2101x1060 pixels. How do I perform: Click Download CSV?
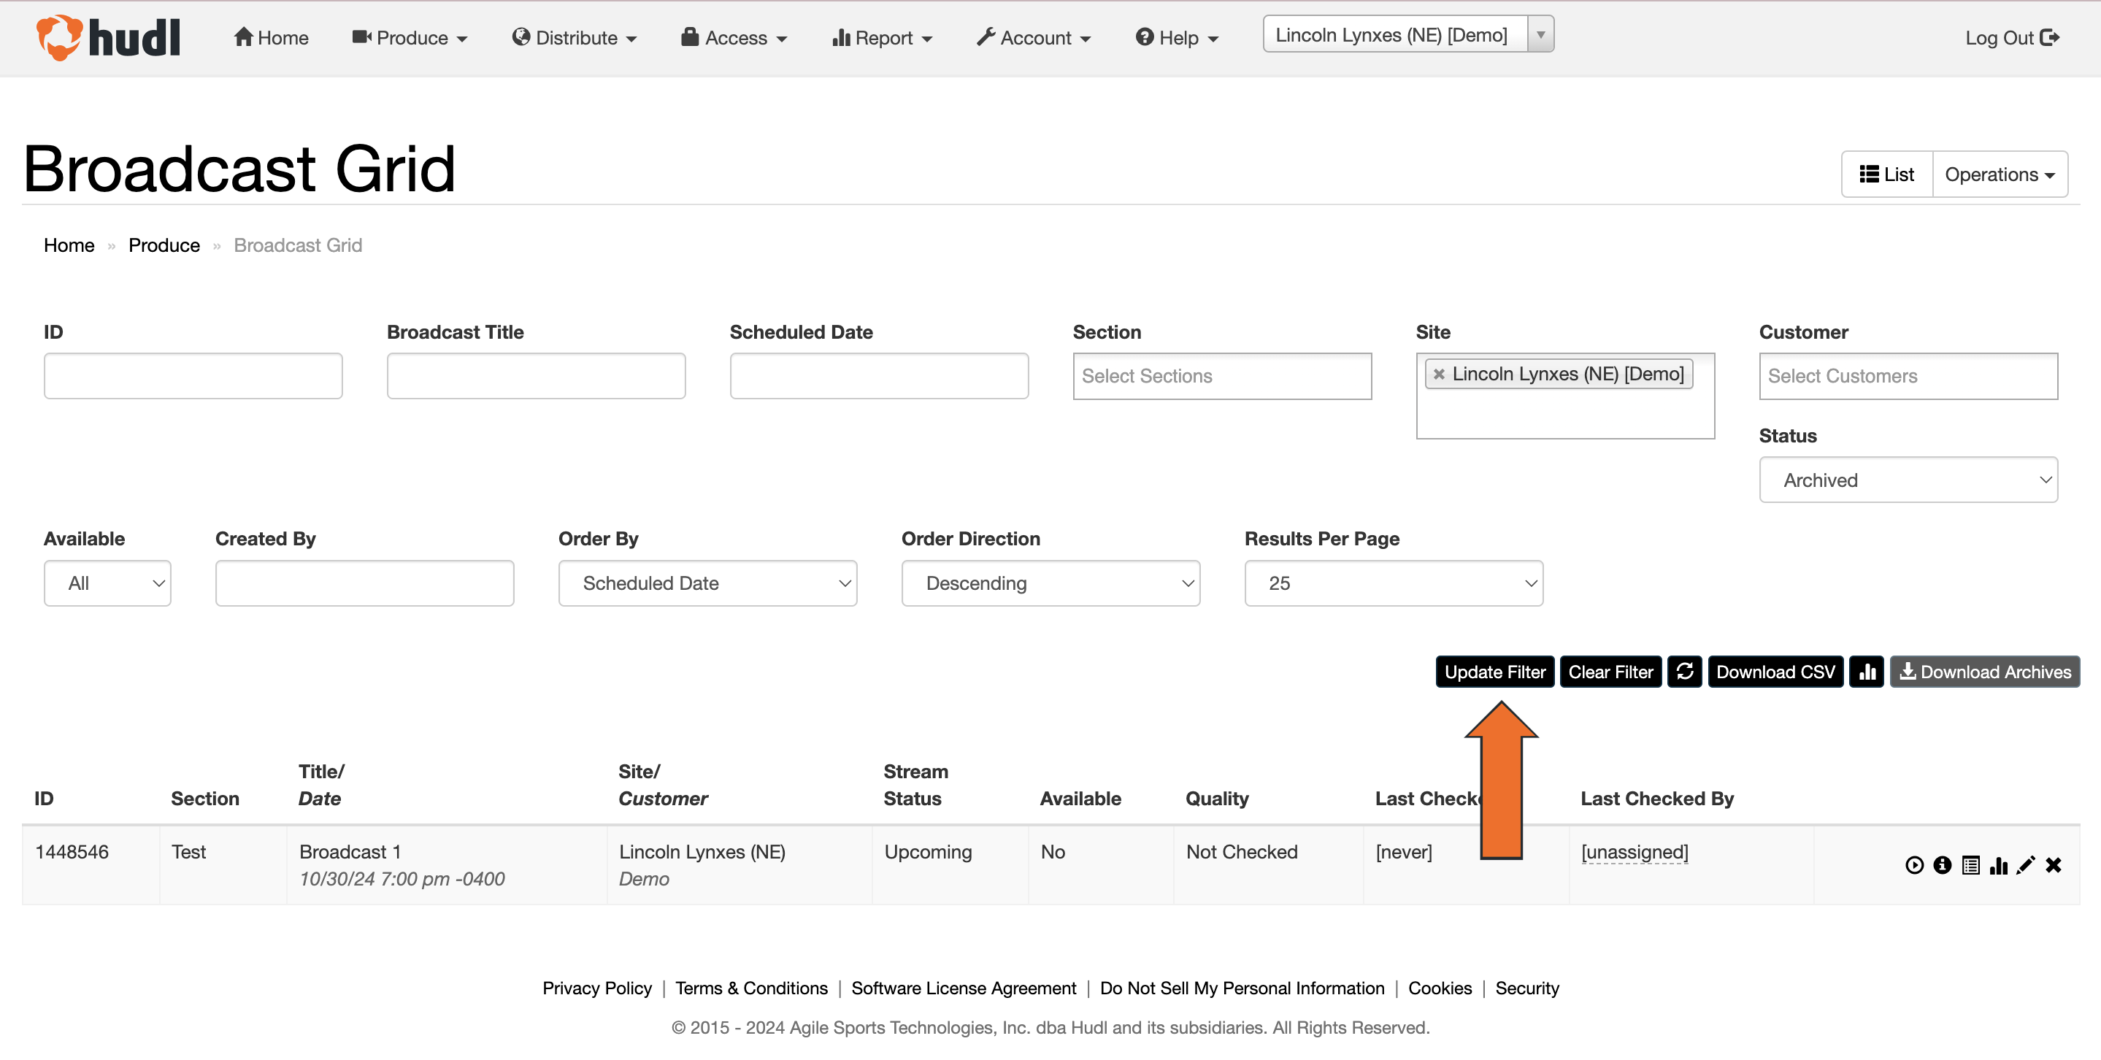1775,672
